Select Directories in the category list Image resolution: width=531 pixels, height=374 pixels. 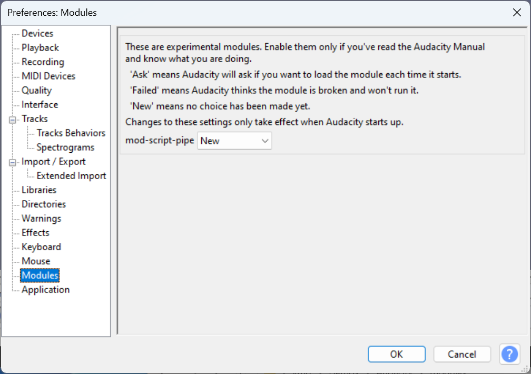tap(44, 204)
